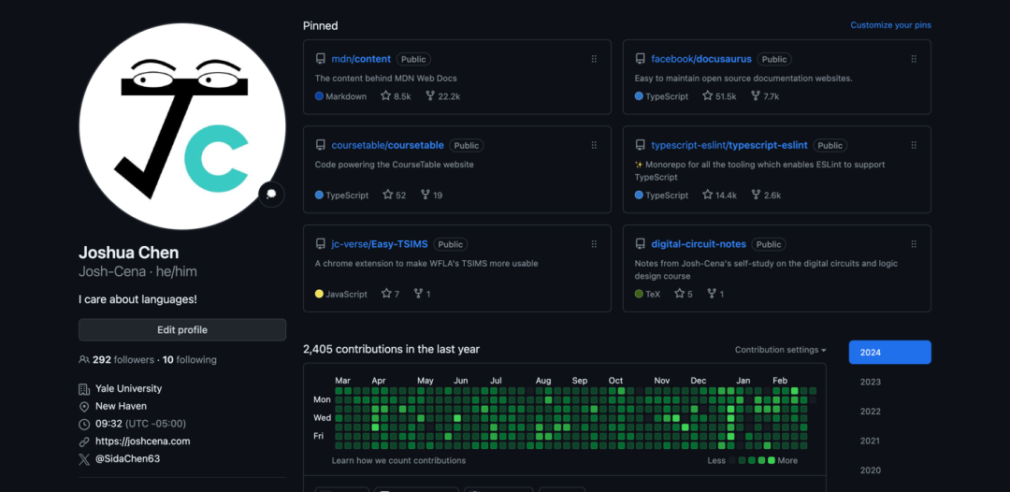Viewport: 1010px width, 492px height.
Task: Click the Joshua Chen profile avatar
Action: [x=182, y=126]
